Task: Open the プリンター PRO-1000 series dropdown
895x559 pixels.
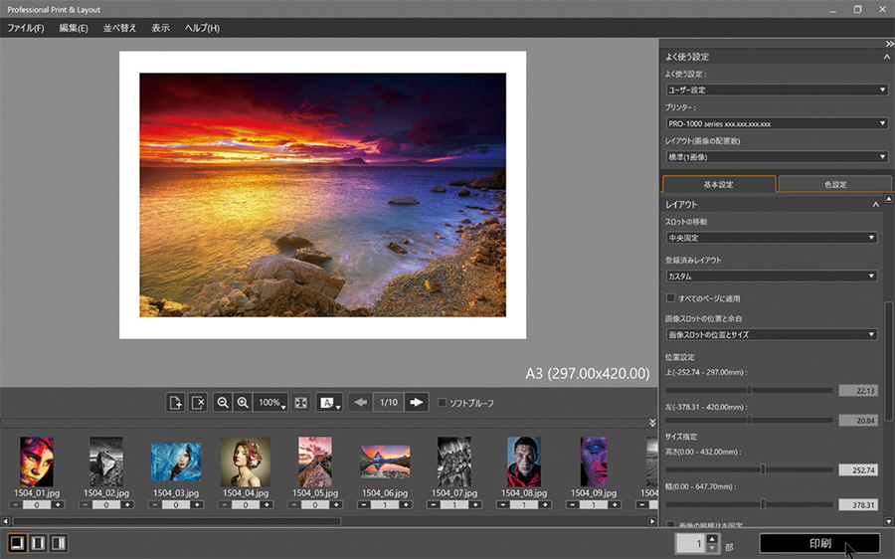Action: (776, 123)
